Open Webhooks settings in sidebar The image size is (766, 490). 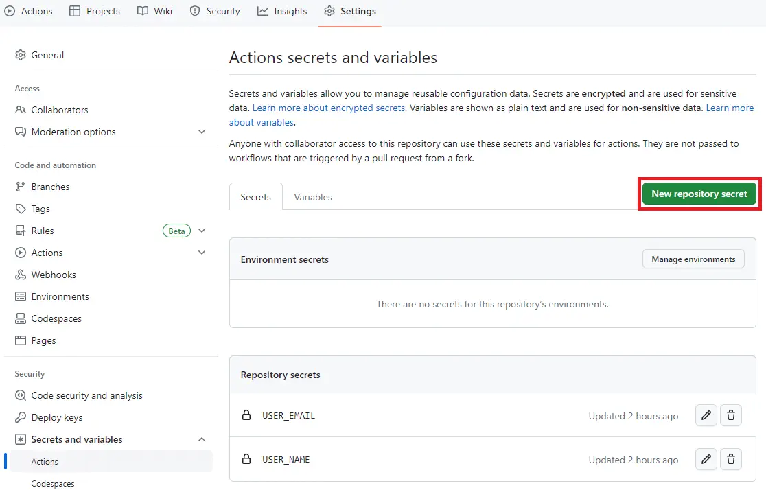click(54, 275)
